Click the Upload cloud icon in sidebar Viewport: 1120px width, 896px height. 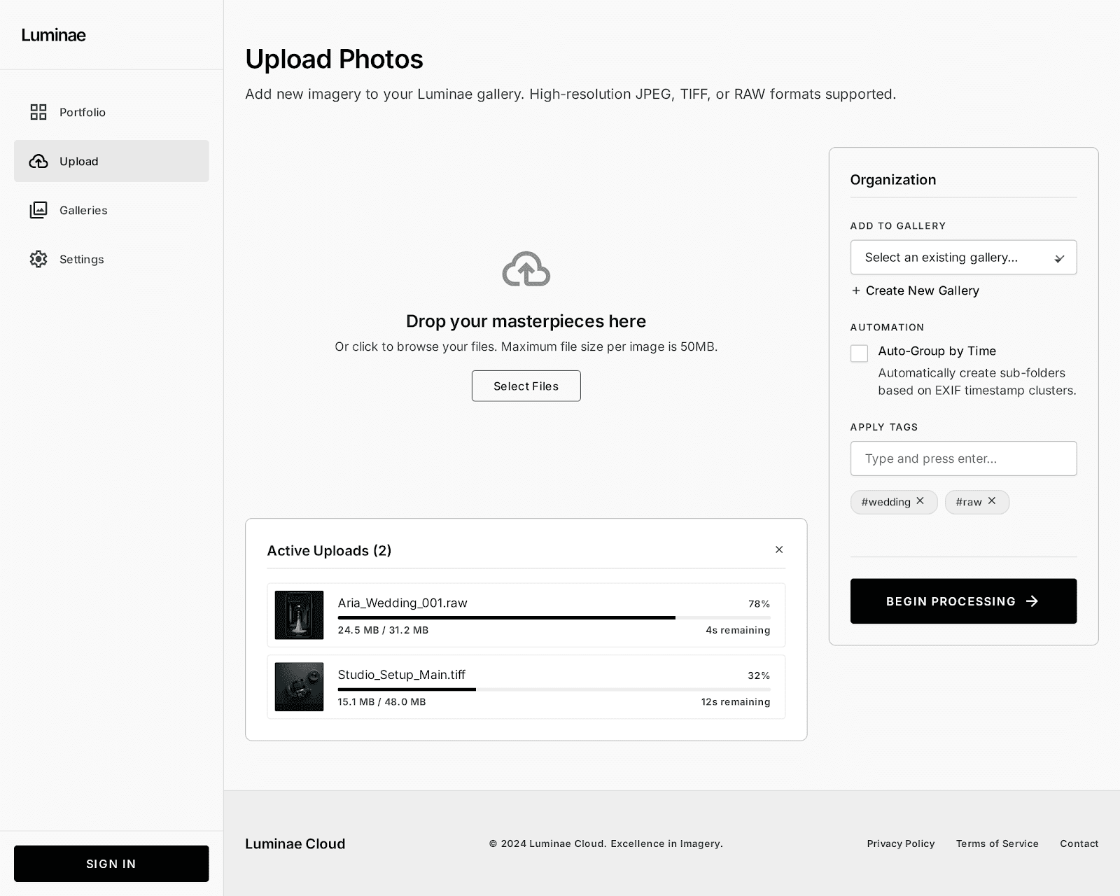pos(38,161)
